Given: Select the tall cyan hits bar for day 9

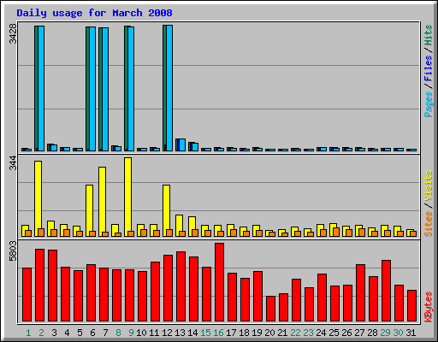Looking at the screenshot, I should tap(131, 89).
